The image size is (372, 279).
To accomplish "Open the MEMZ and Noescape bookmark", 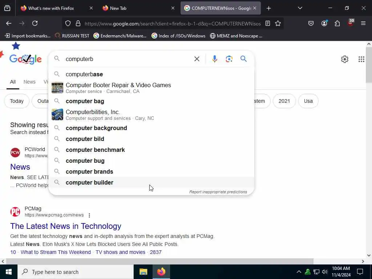I will coord(236,36).
